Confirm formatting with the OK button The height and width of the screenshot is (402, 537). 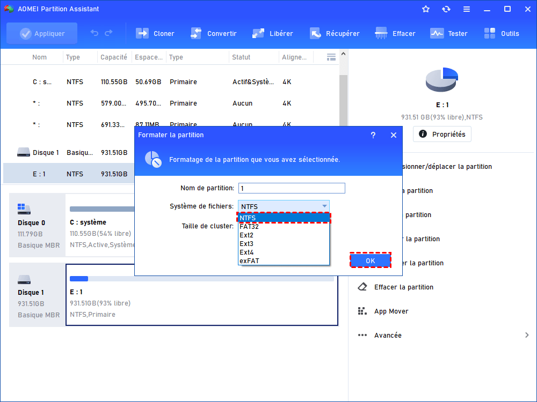pyautogui.click(x=370, y=261)
